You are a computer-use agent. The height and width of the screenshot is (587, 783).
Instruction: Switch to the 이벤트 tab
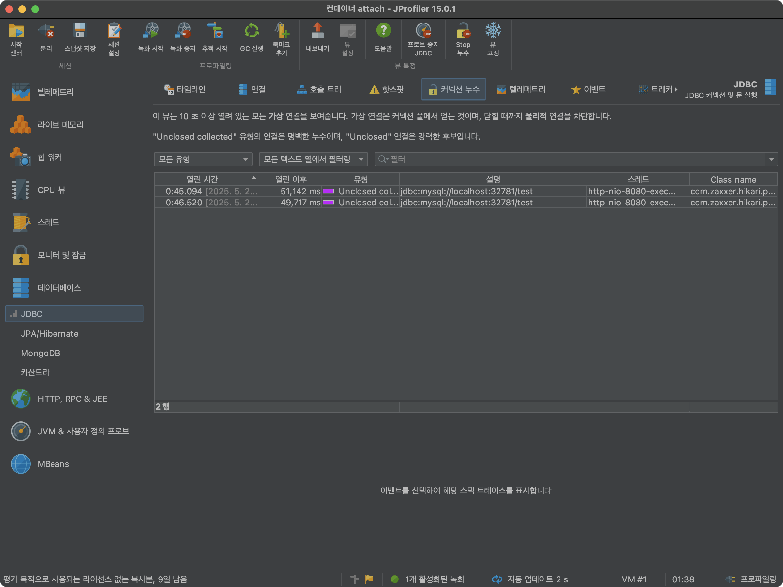click(x=588, y=90)
